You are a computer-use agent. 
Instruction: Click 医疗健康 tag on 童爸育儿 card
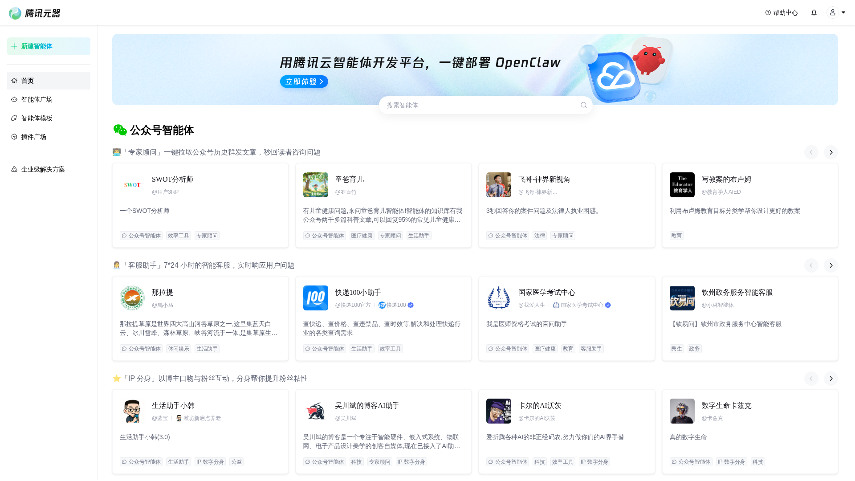tap(362, 236)
